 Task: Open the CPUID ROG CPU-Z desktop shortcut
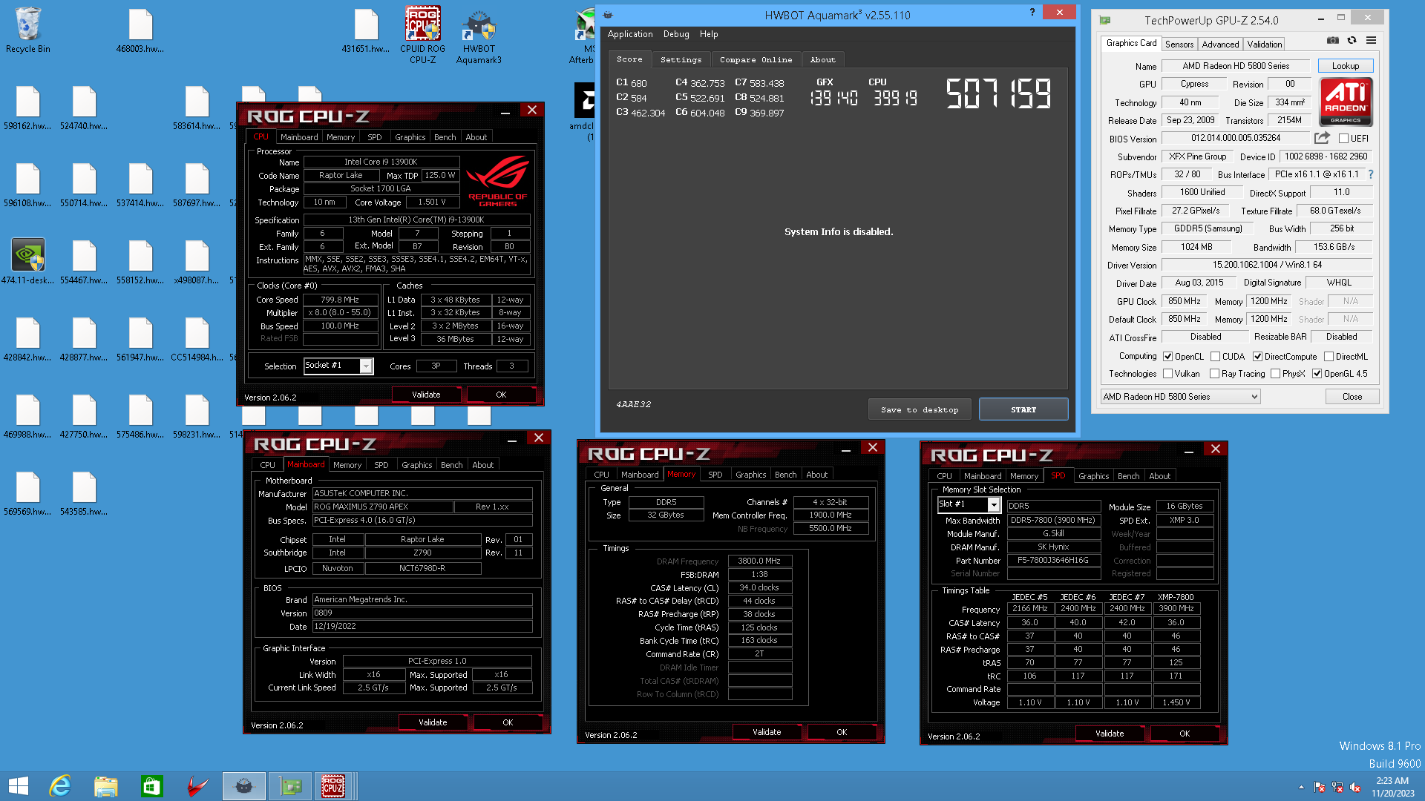pos(422,34)
